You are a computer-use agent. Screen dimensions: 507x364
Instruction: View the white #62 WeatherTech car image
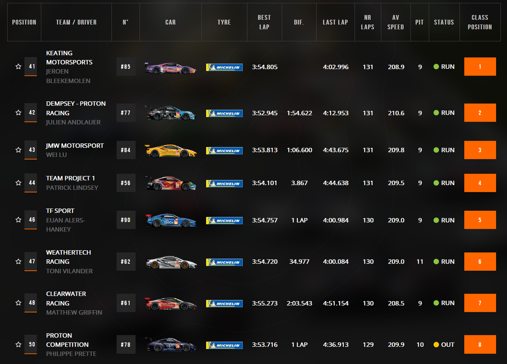click(171, 262)
